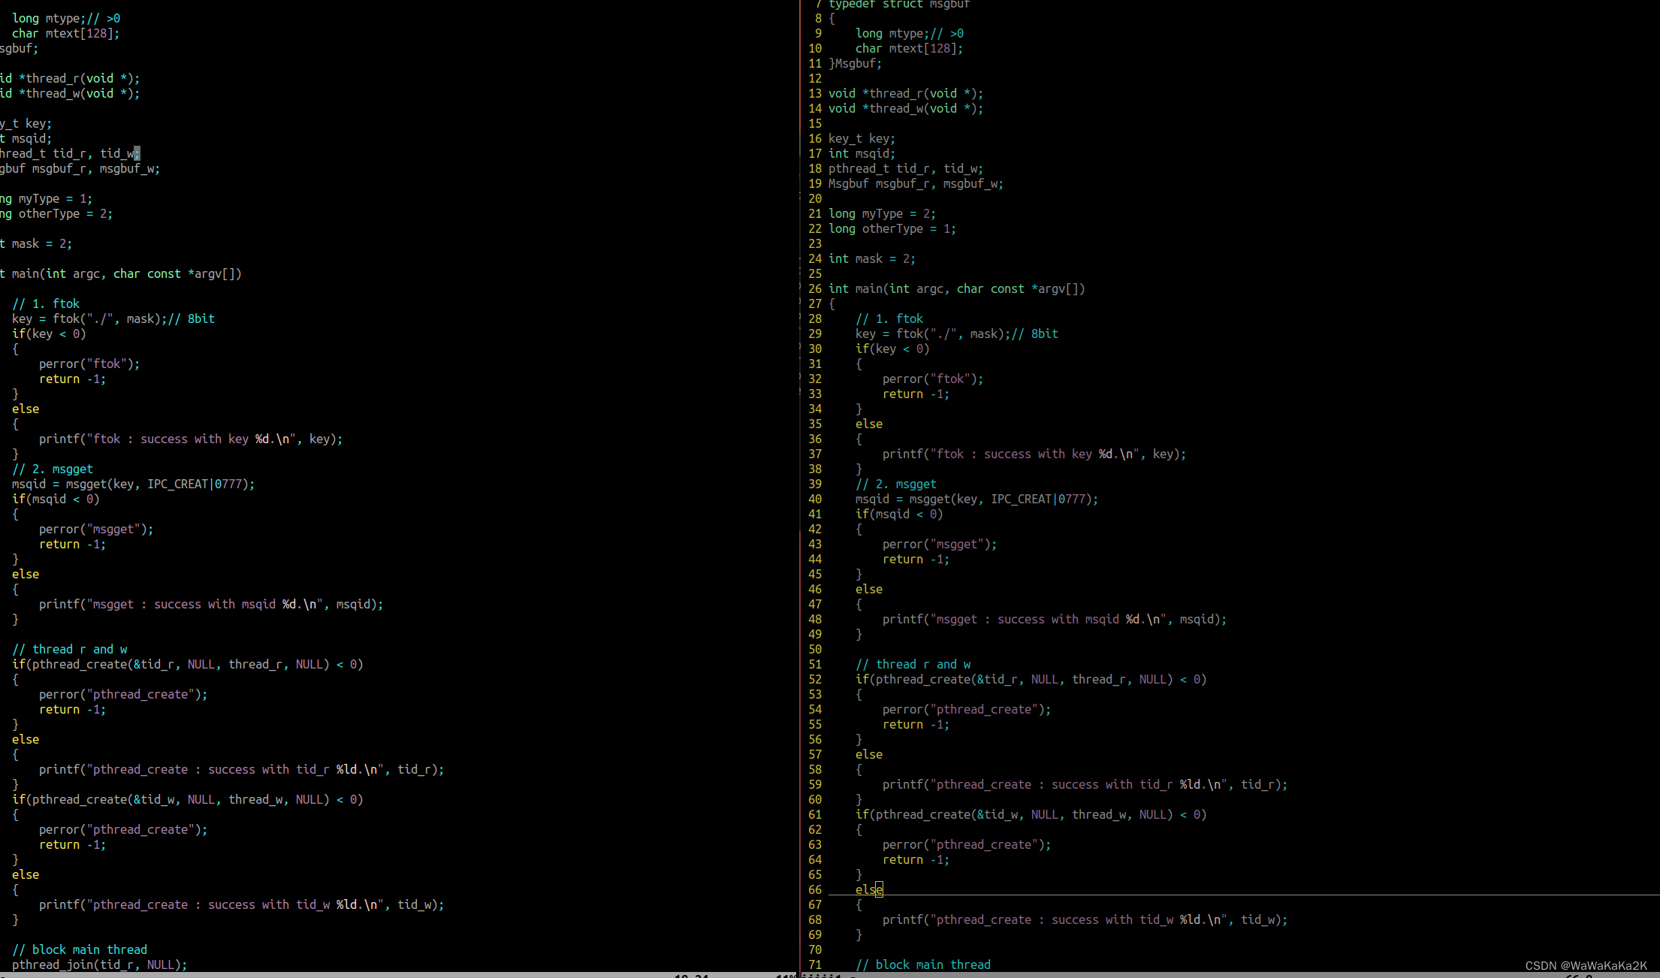
Task: Click 'pthread_join(tid_r, NULL);' in left pane
Action: coord(99,965)
